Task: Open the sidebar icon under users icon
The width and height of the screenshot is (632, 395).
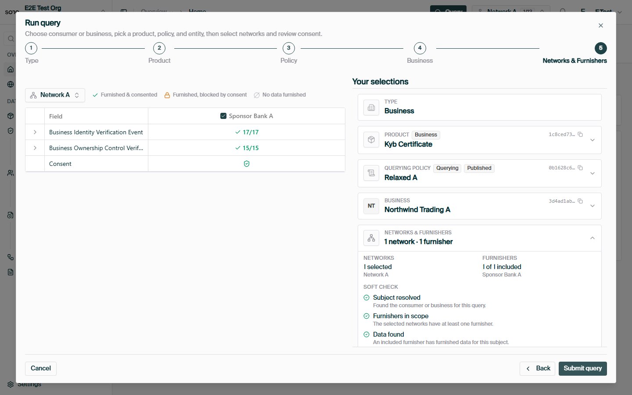Action: [11, 215]
